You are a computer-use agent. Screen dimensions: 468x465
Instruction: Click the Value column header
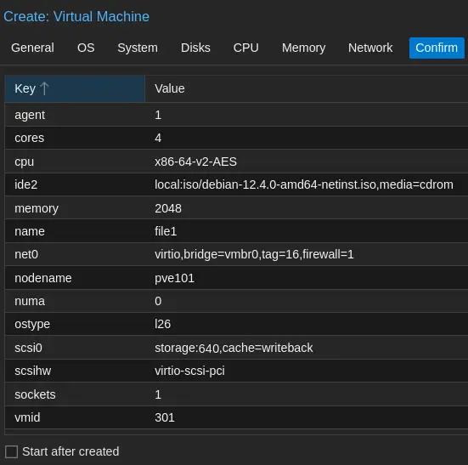tap(307, 88)
